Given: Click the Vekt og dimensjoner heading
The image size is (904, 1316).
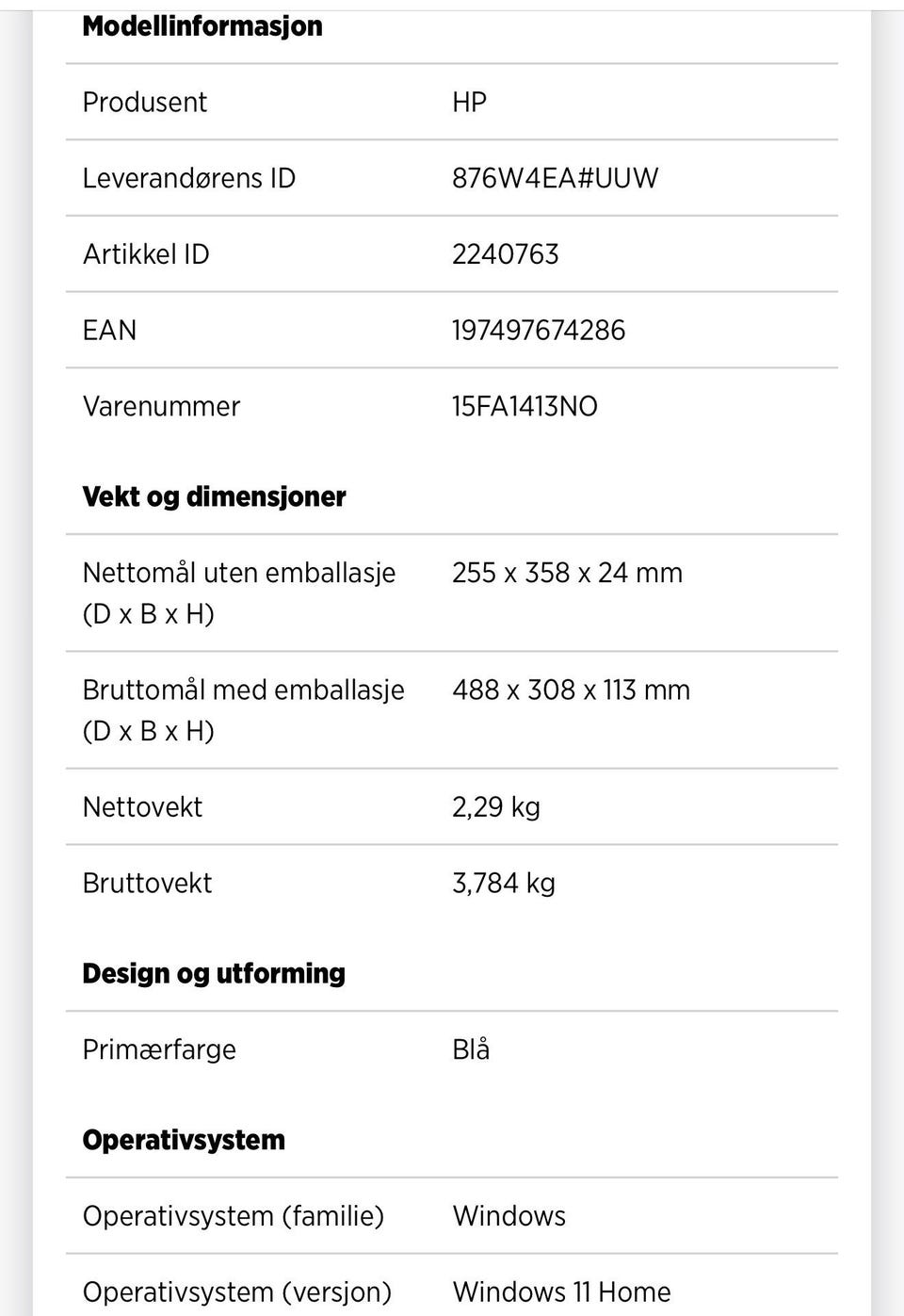Looking at the screenshot, I should pyautogui.click(x=214, y=496).
